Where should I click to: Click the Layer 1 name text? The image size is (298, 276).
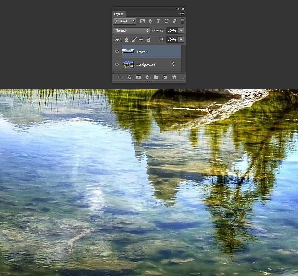point(142,52)
